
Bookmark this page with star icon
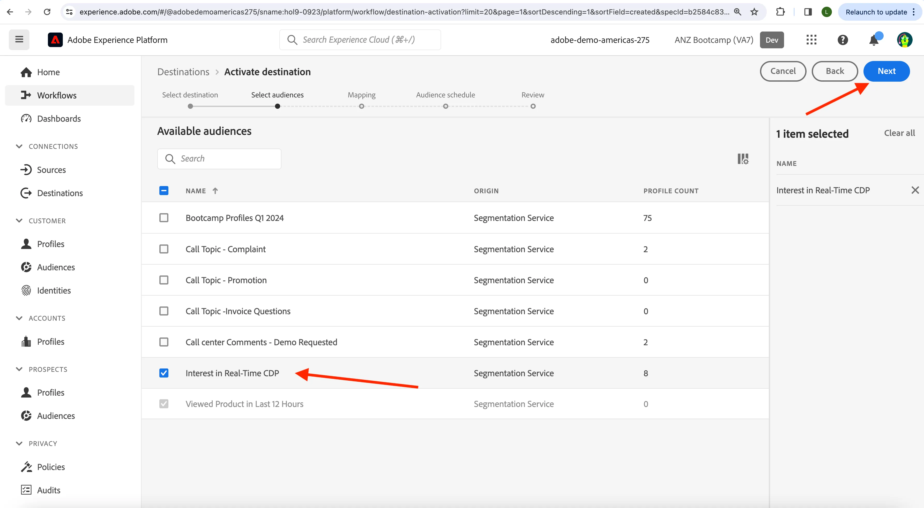coord(754,12)
